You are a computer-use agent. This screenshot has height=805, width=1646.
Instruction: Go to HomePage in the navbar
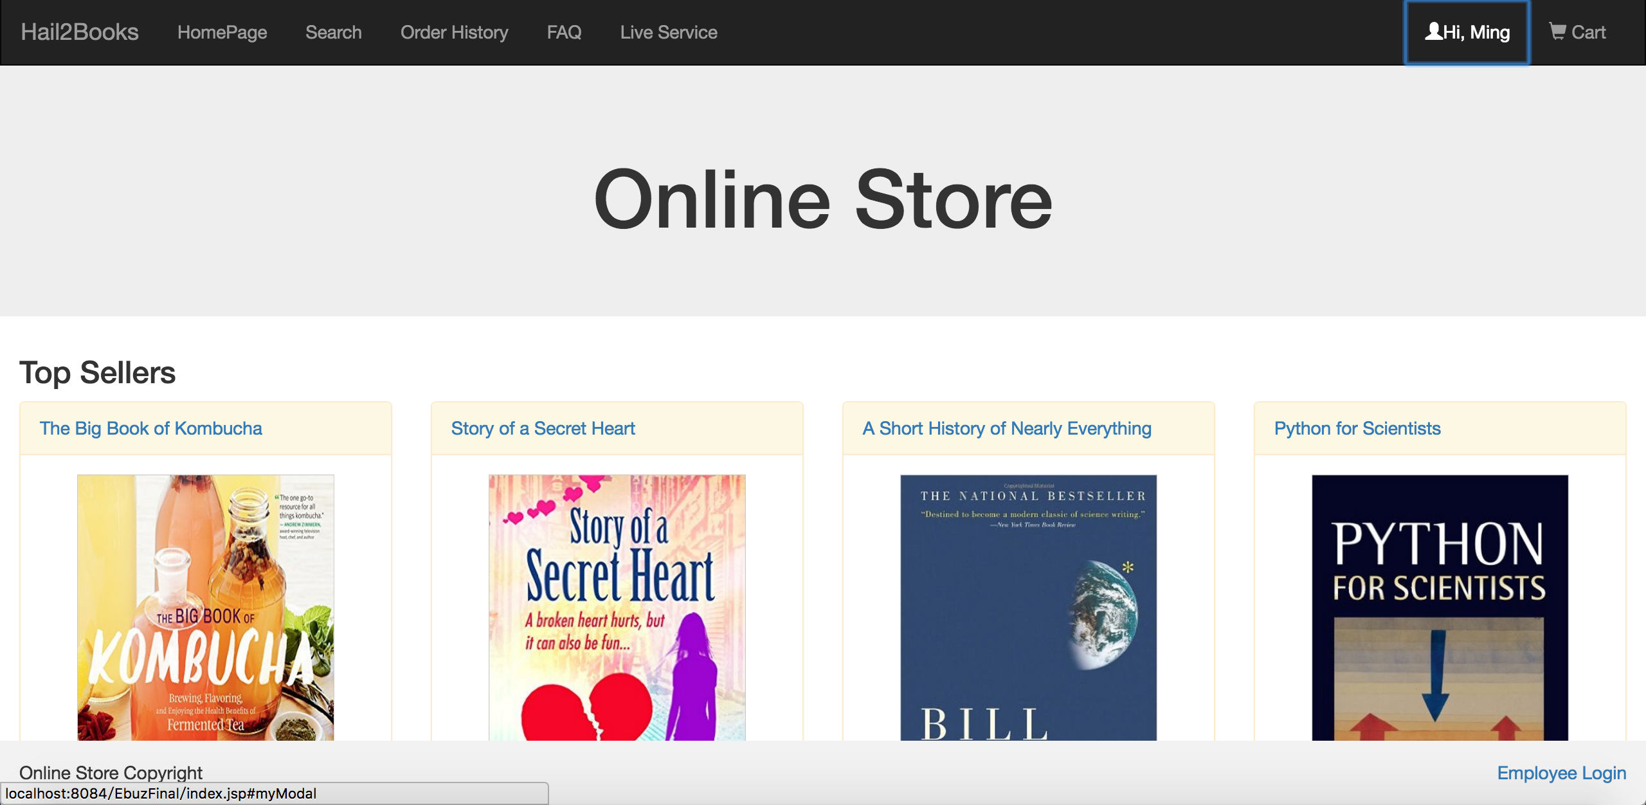click(222, 32)
